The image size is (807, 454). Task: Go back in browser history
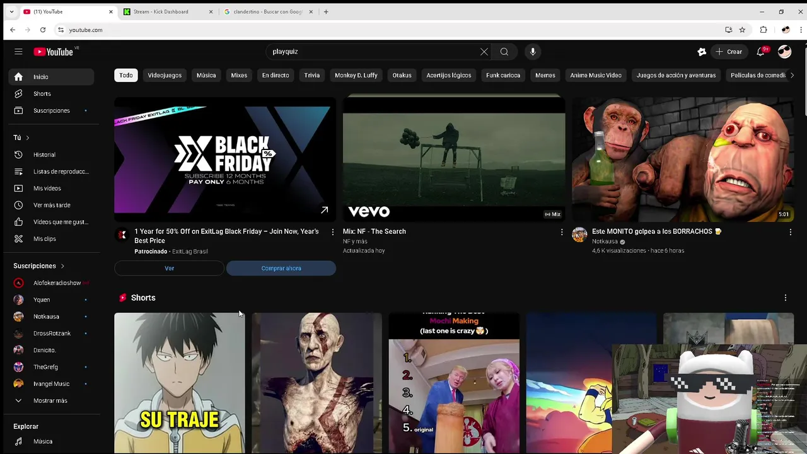tap(13, 30)
